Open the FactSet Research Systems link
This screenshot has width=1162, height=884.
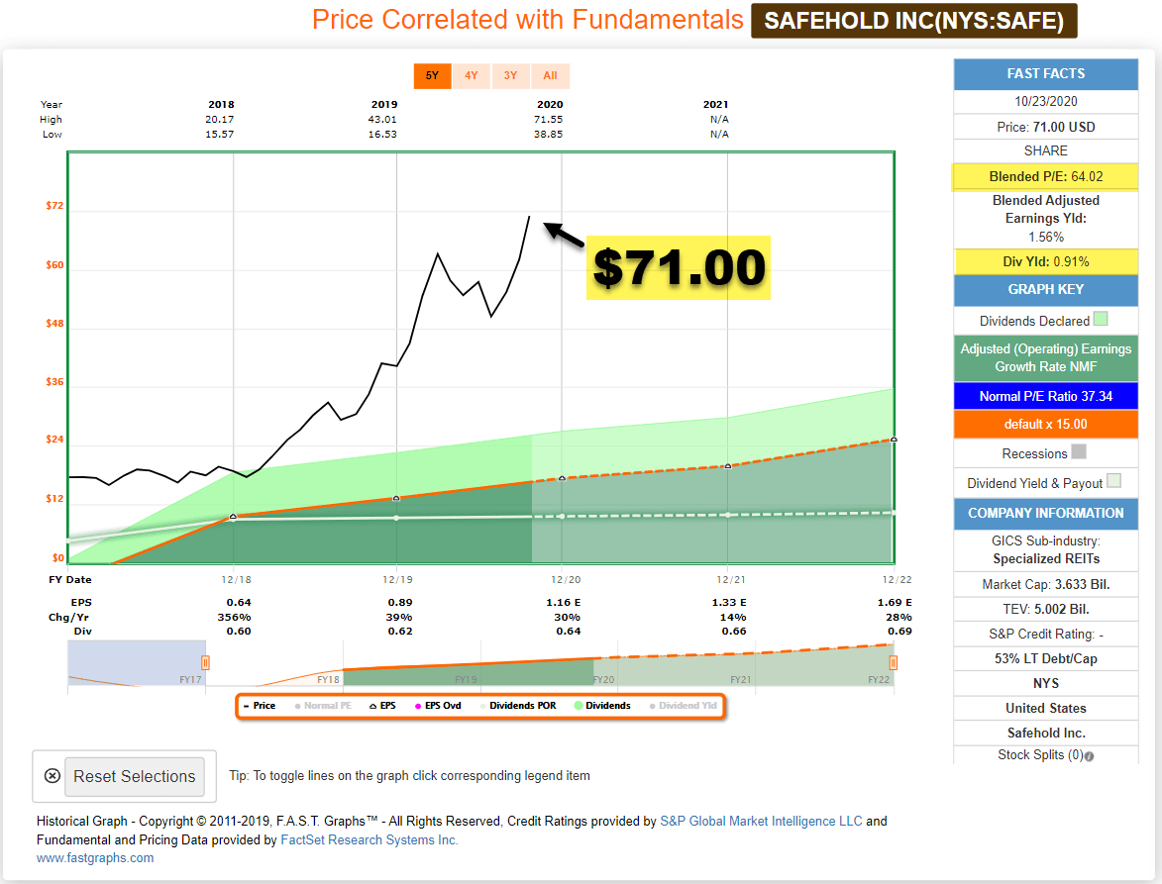pyautogui.click(x=370, y=839)
